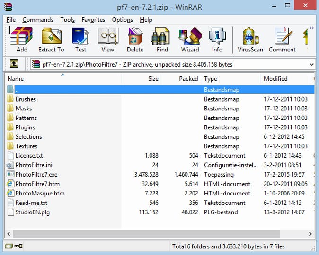
Task: Show archive Info
Action: [x=217, y=40]
